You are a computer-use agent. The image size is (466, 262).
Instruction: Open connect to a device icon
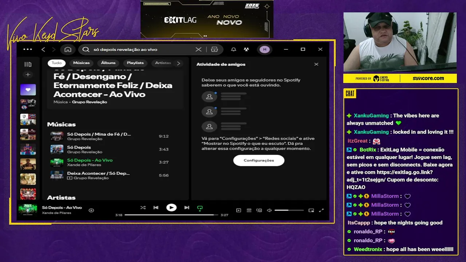point(259,210)
